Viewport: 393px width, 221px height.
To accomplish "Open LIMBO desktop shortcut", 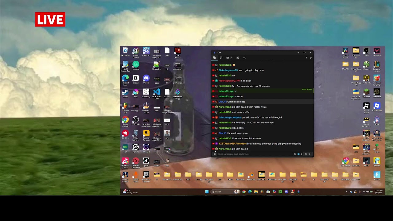I will pos(366,52).
